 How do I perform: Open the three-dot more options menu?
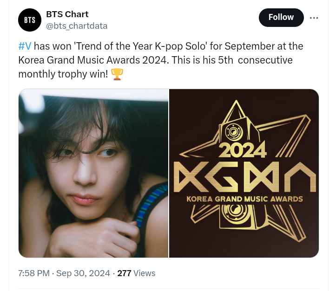coord(314,18)
